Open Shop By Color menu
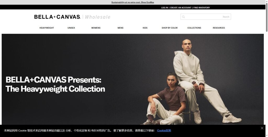The width and height of the screenshot is (268, 137). click(170, 28)
